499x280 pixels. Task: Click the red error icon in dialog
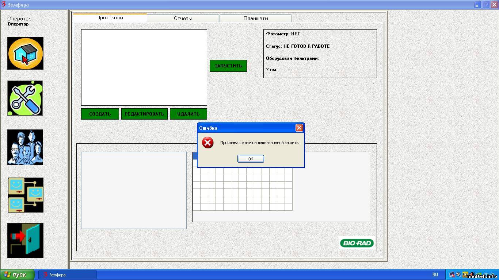(208, 142)
